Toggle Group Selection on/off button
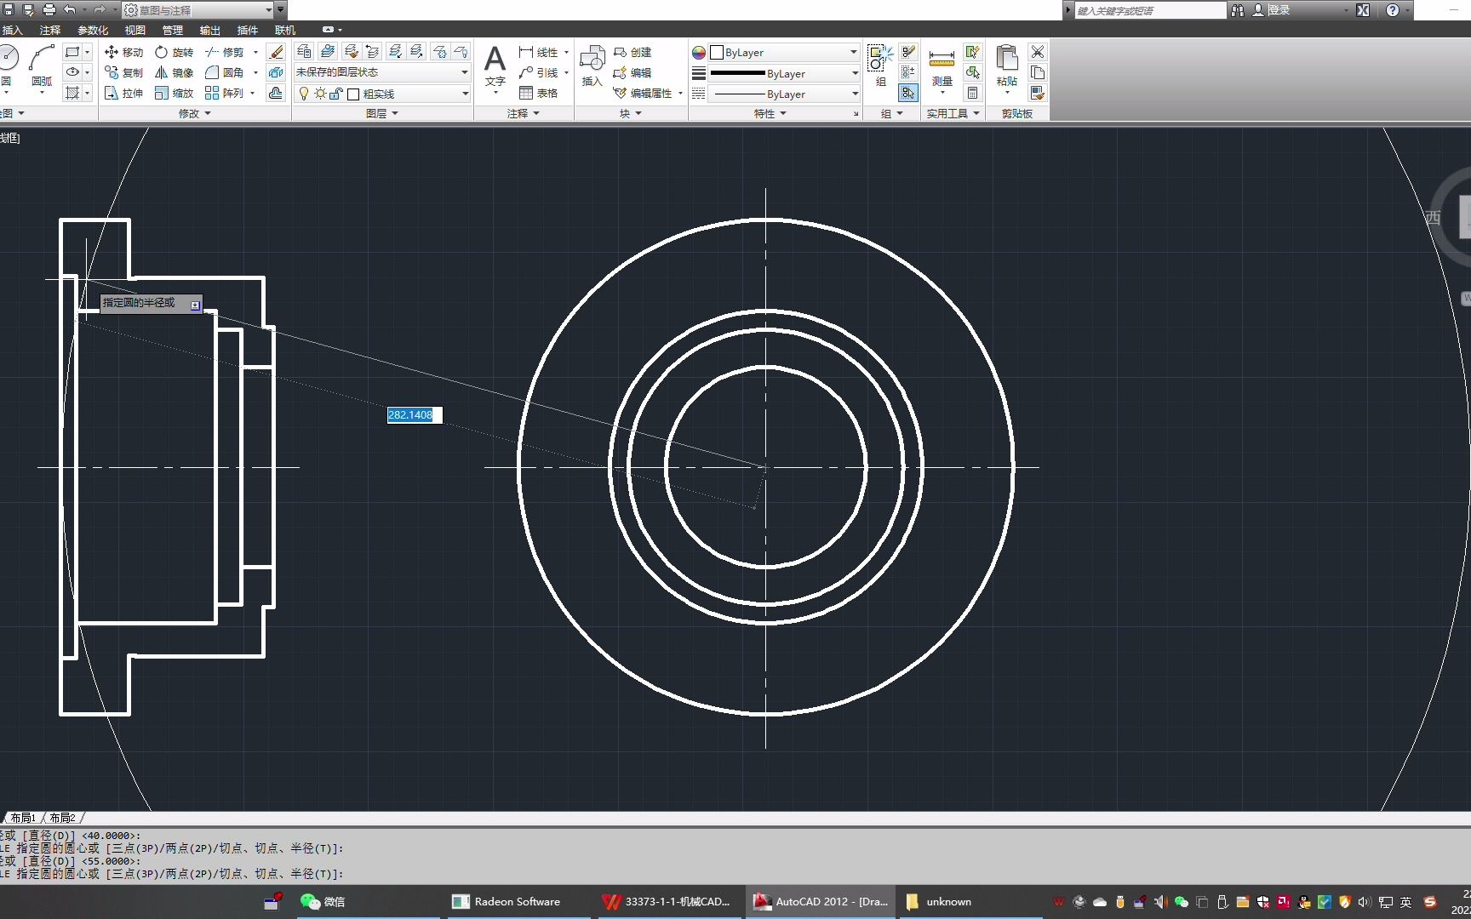Image resolution: width=1471 pixels, height=919 pixels. click(908, 93)
